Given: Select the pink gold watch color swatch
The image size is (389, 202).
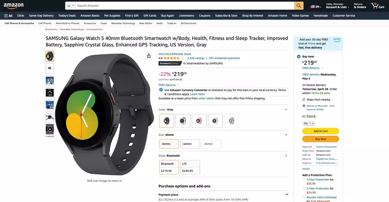Looking at the screenshot, I should click(199, 121).
